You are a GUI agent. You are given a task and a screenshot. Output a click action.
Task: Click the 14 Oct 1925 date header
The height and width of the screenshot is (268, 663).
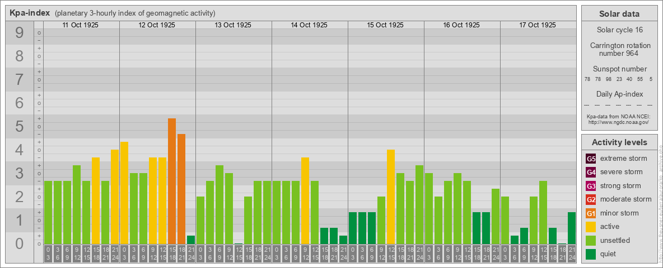tap(309, 25)
